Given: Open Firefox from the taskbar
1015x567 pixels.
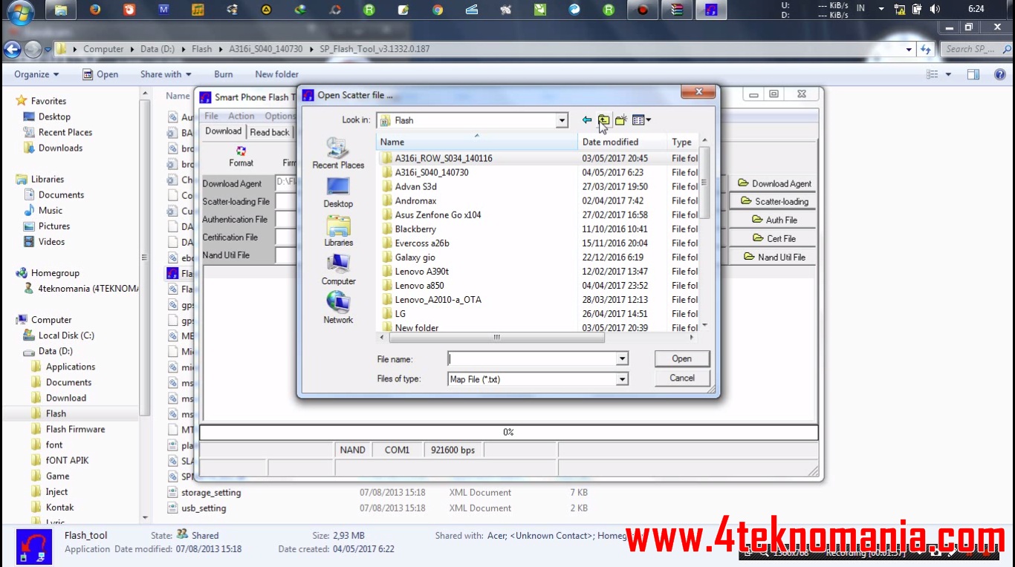Looking at the screenshot, I should 95,10.
